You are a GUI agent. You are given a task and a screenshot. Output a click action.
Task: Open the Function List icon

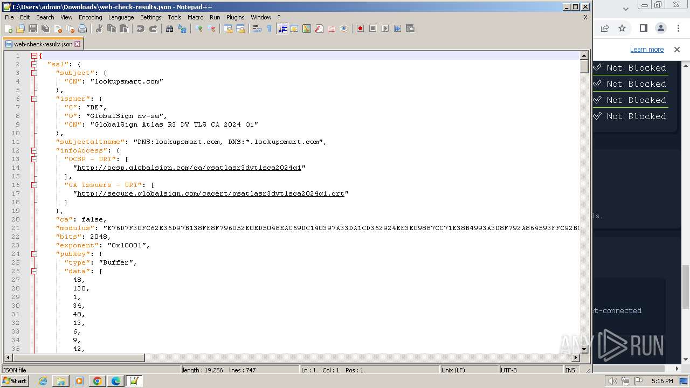point(319,29)
